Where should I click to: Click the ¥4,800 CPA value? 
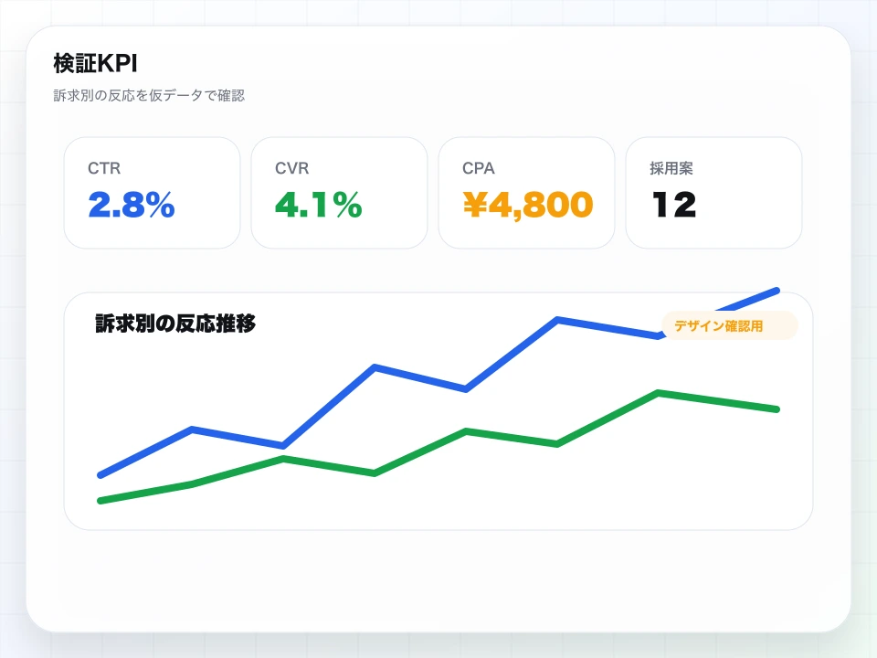pyautogui.click(x=527, y=205)
